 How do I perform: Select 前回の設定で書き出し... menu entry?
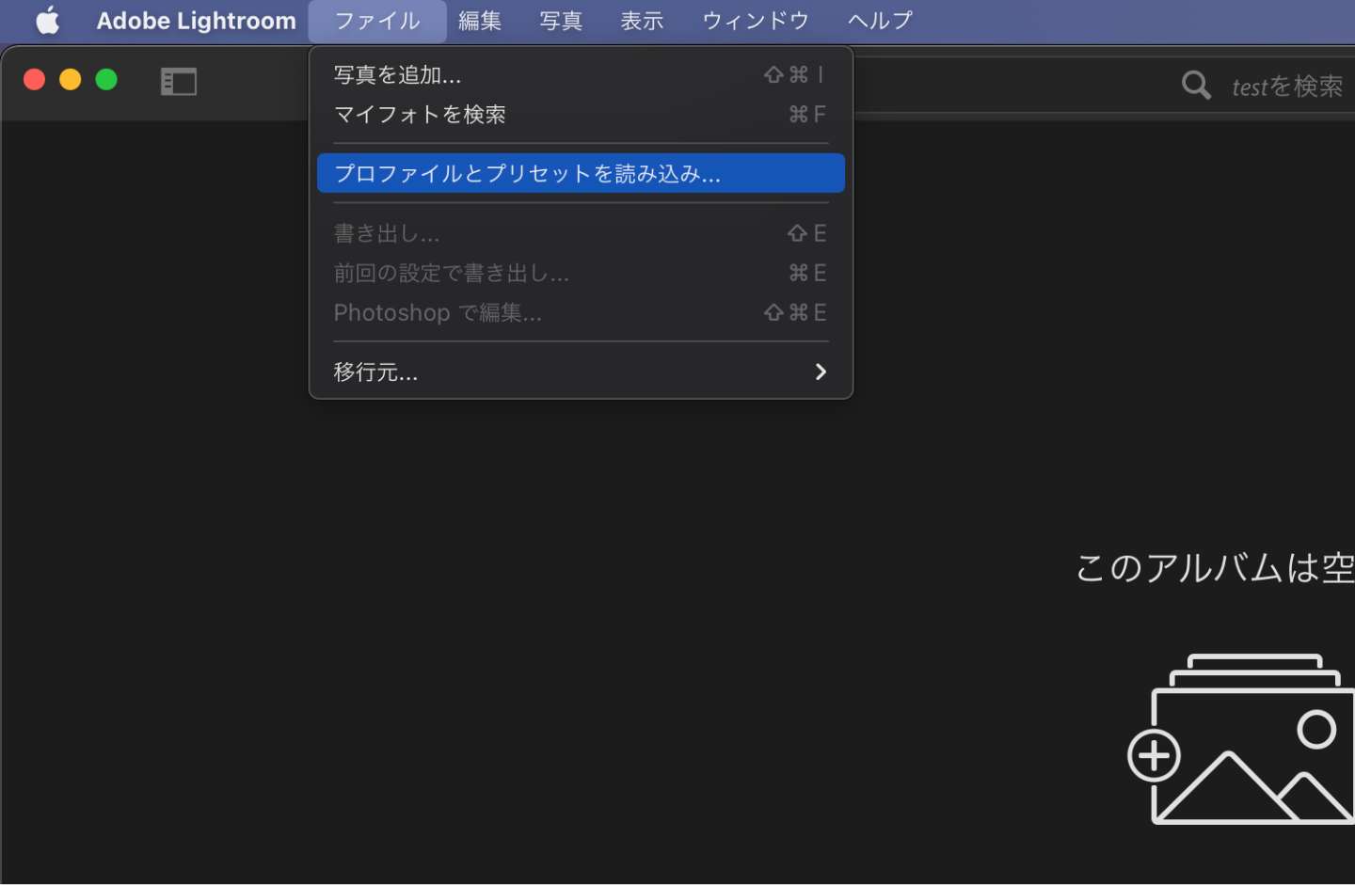point(581,273)
